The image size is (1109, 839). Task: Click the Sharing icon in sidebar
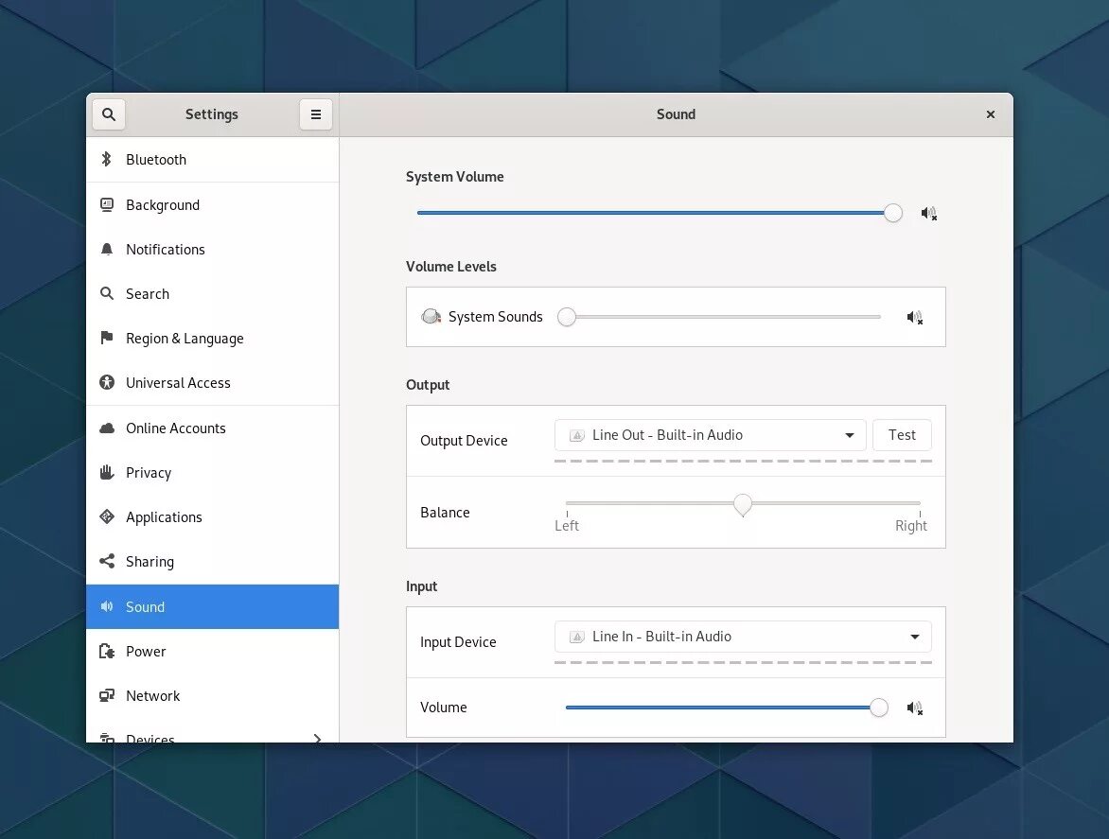coord(107,561)
